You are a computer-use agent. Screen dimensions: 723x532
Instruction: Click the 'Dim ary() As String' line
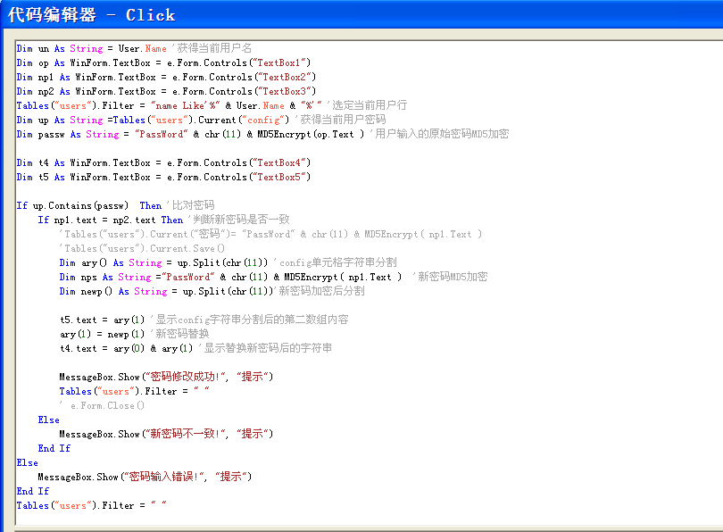click(x=228, y=262)
